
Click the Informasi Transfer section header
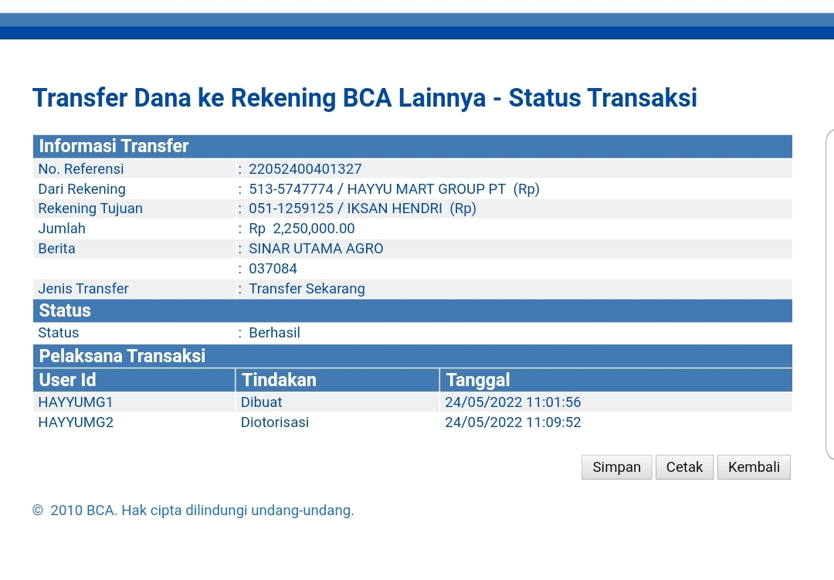(x=114, y=146)
